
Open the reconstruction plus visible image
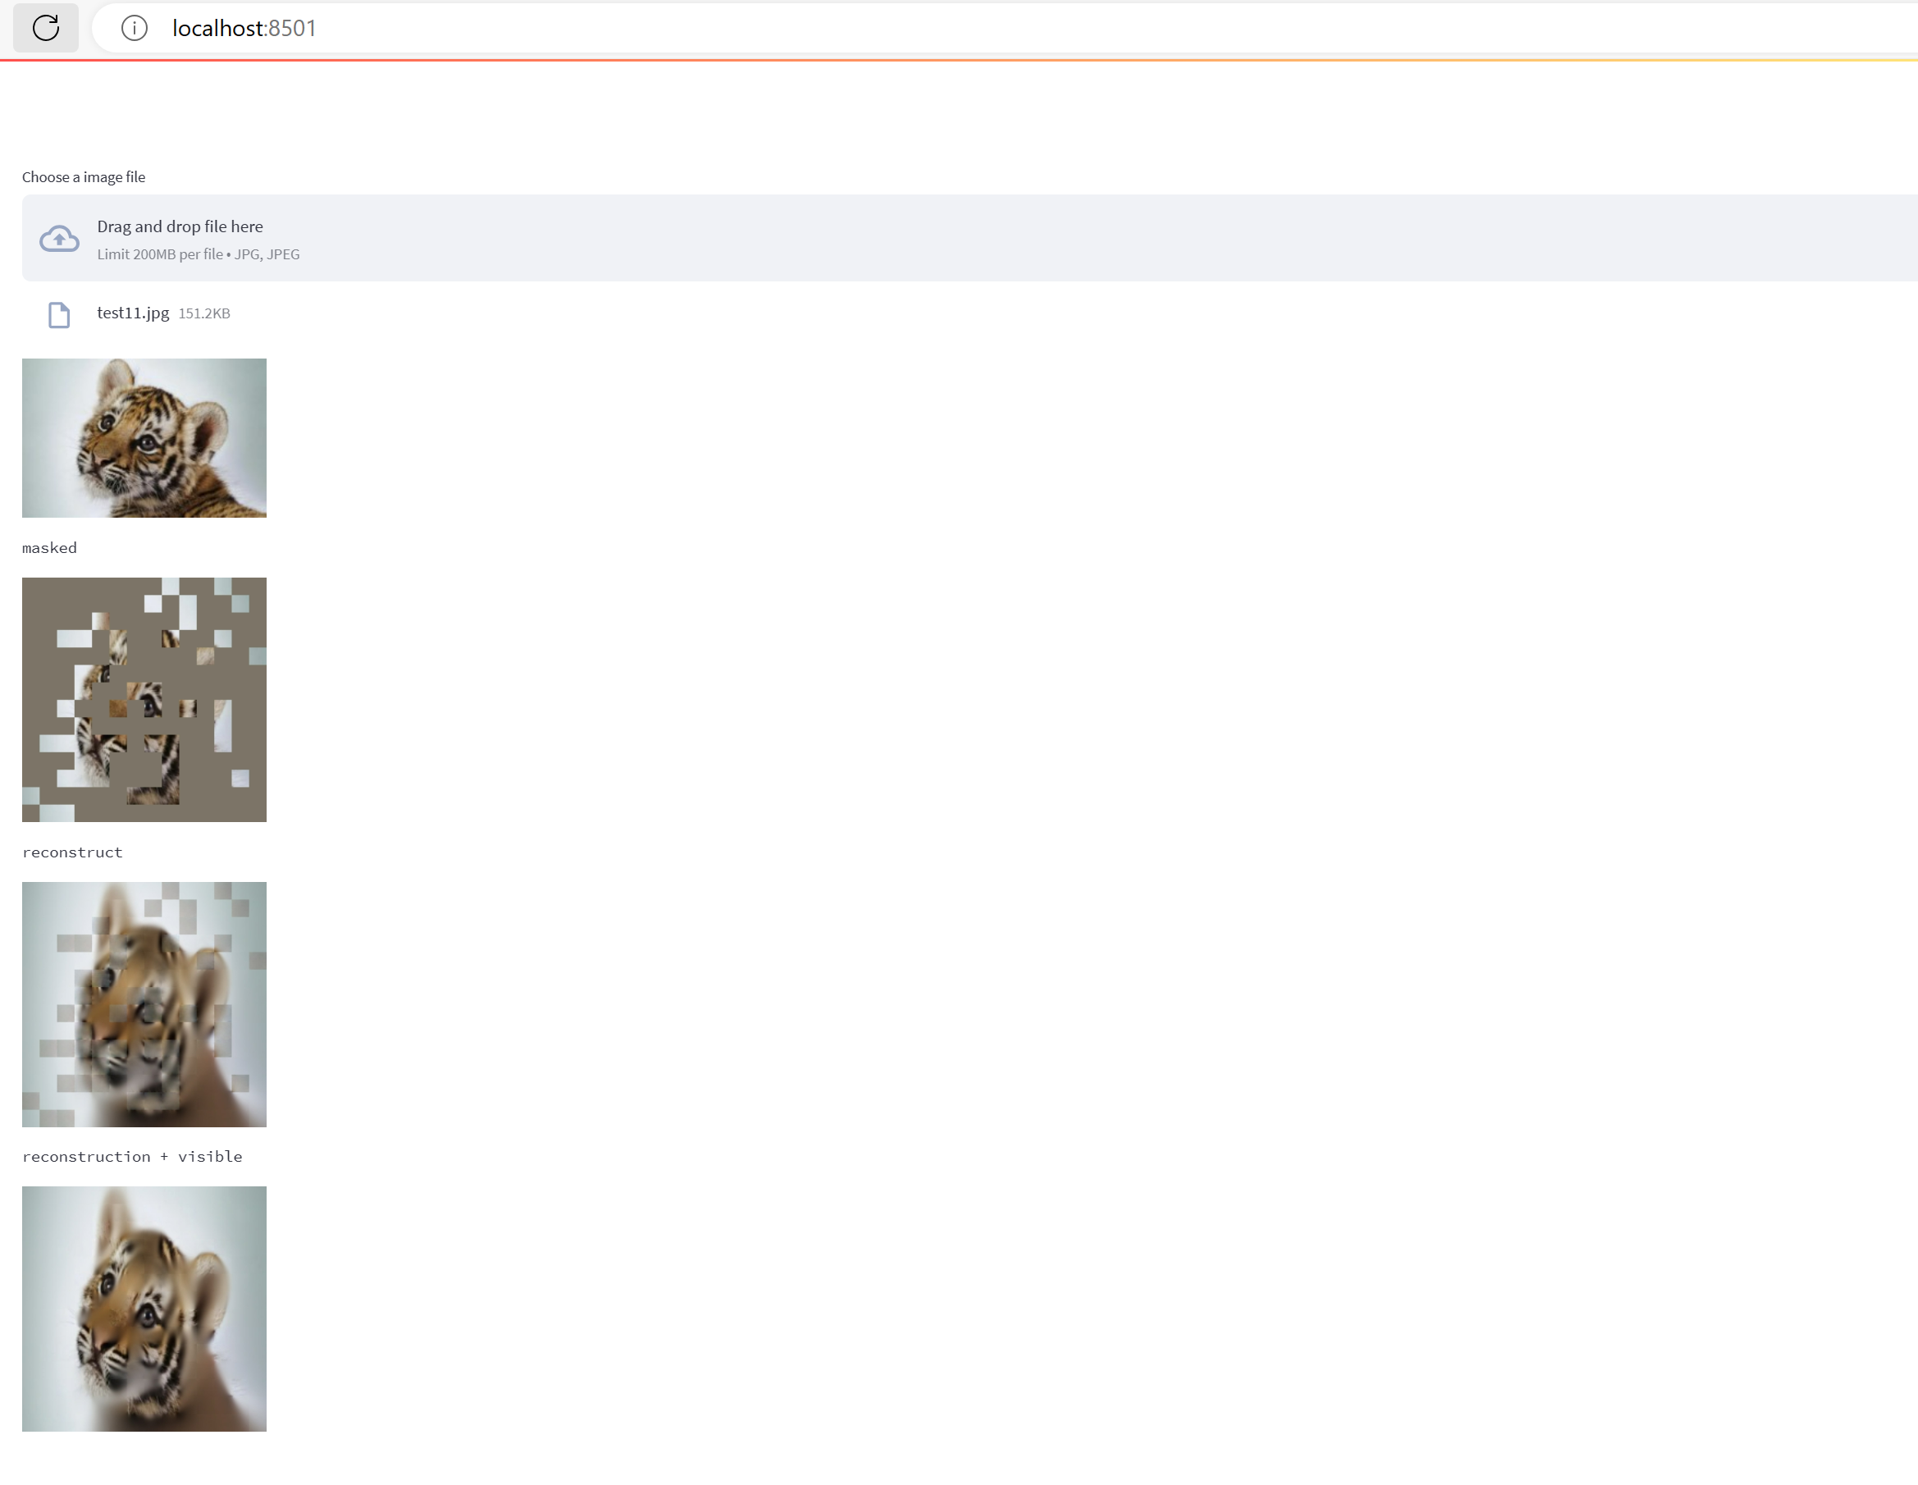(144, 1309)
